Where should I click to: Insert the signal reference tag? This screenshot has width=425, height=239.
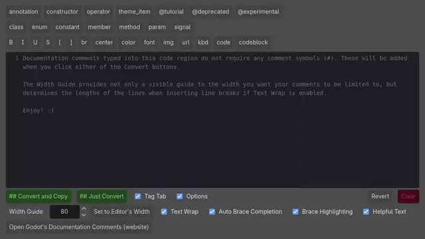[x=183, y=27]
